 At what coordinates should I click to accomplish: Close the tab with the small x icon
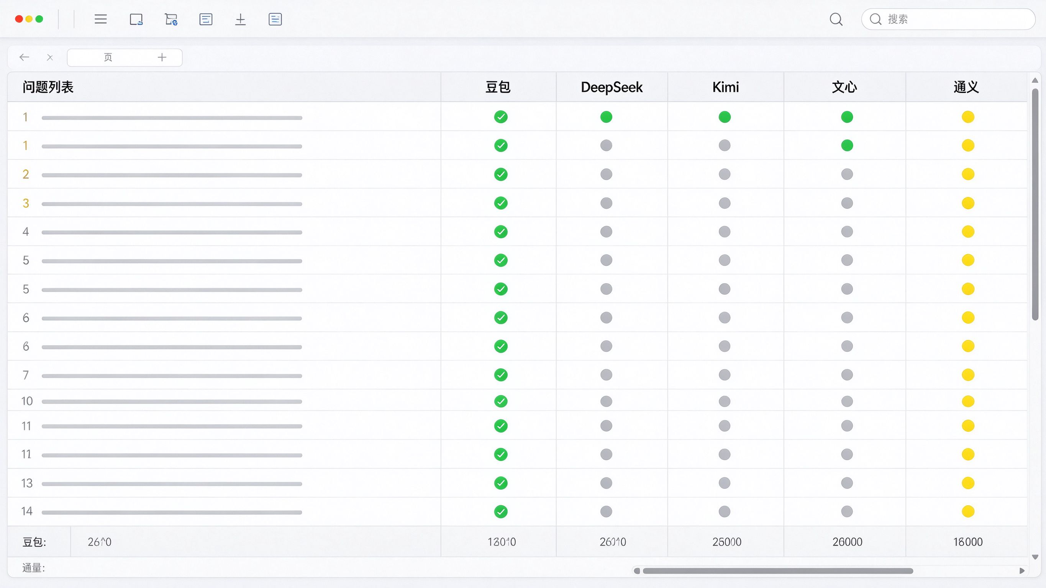tap(50, 58)
